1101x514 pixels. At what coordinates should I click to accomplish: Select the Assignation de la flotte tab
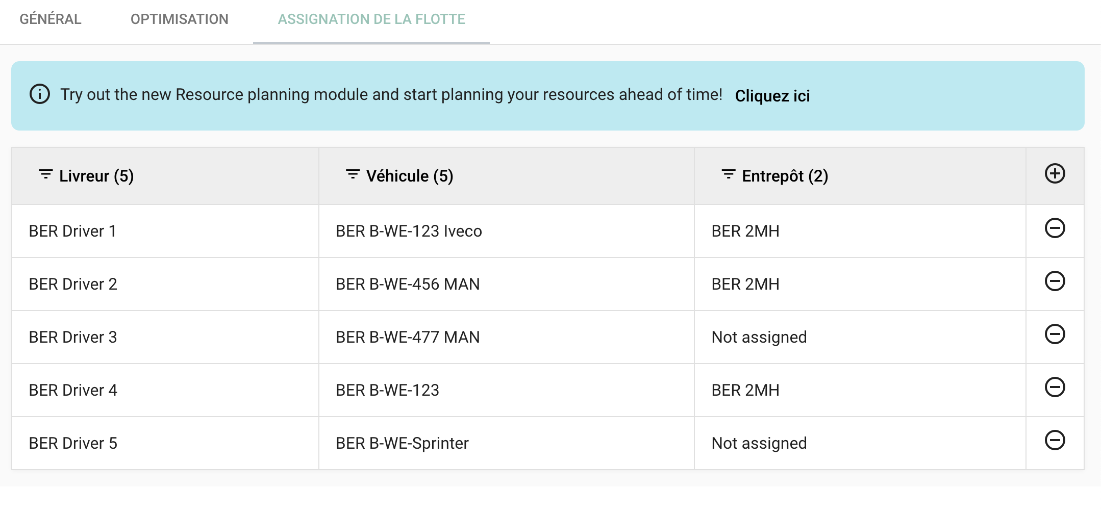[x=371, y=19]
